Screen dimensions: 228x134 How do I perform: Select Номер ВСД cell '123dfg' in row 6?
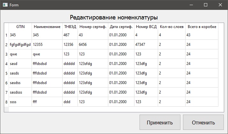click(x=146, y=83)
